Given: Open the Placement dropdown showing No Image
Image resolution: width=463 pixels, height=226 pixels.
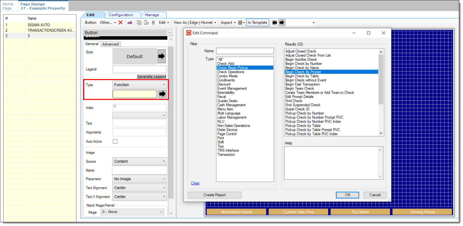Looking at the screenshot, I should (139, 179).
